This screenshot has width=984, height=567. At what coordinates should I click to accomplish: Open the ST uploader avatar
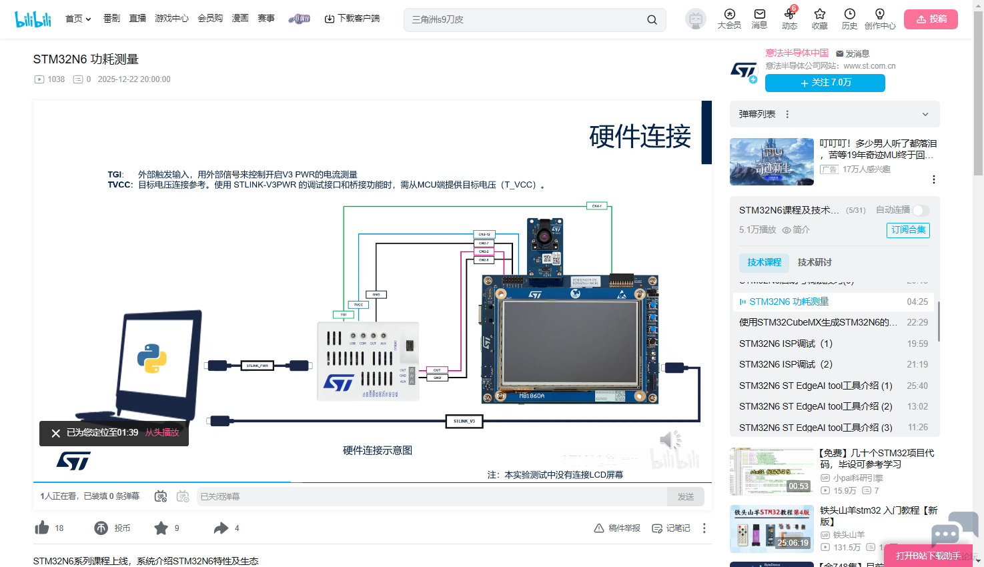coord(744,69)
